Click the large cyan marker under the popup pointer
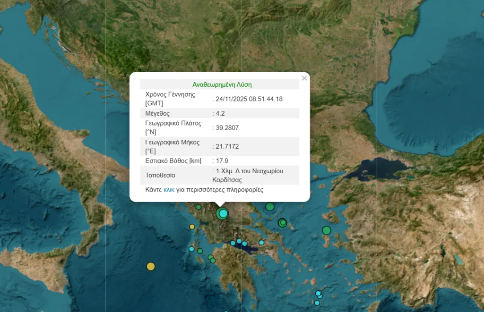Image resolution: width=484 pixels, height=312 pixels. 222,214
